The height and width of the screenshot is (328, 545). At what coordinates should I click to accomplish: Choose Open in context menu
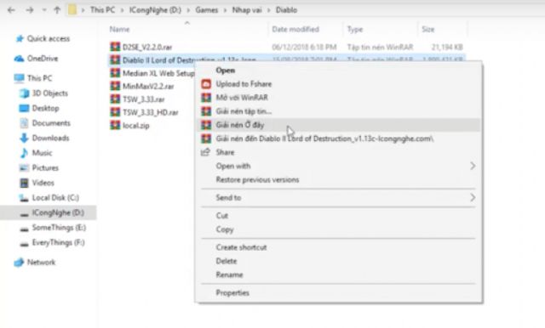[x=225, y=71]
